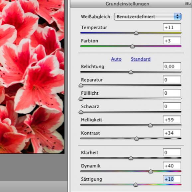
Task: Click the Grundeinstellungen panel title
Action: click(127, 4)
